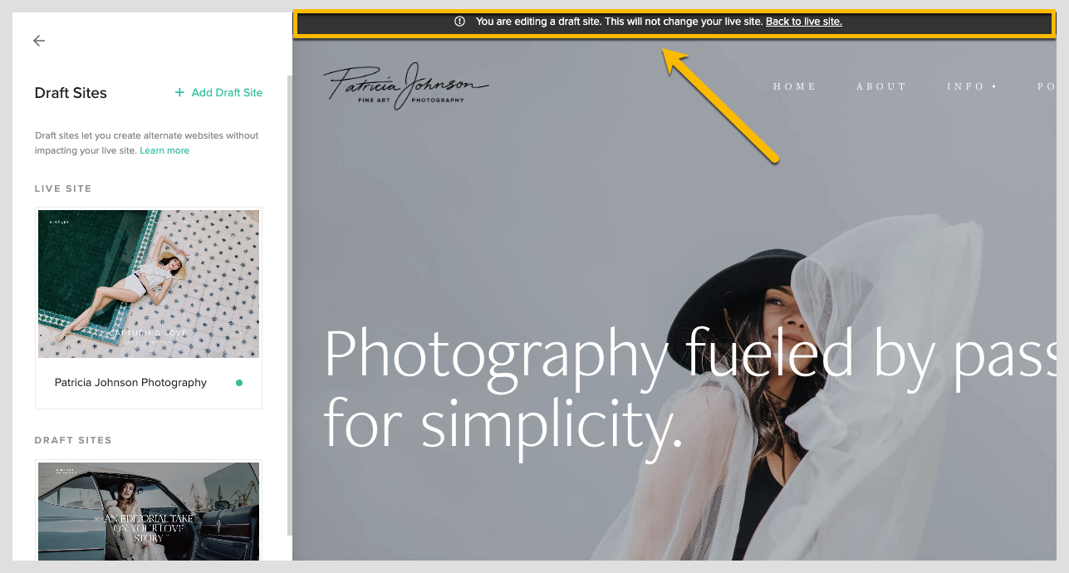Select the draft site car thumbnail
The height and width of the screenshot is (573, 1069).
[x=149, y=512]
